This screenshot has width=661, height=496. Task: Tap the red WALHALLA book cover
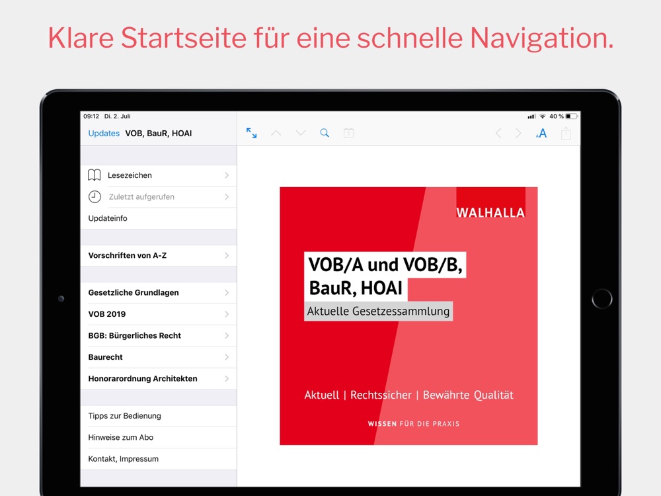408,316
